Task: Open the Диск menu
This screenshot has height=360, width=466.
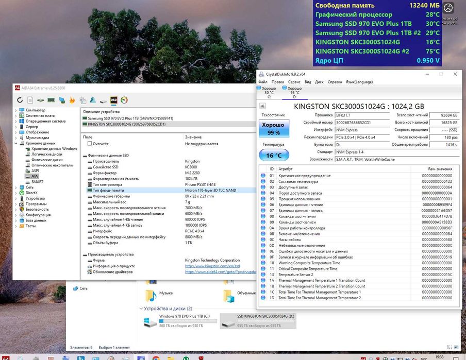Action: (x=319, y=82)
